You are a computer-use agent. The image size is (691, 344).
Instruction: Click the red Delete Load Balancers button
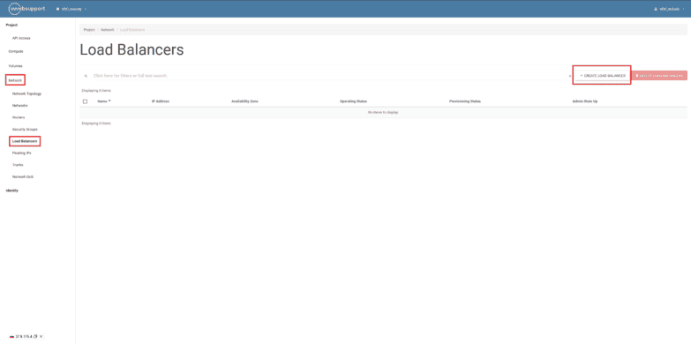[659, 76]
